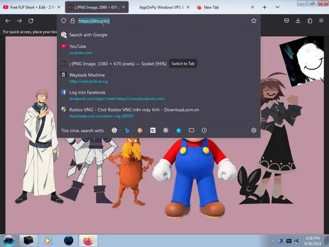Choose the Log into Facebook suggestion
The width and height of the screenshot is (329, 247).
(x=159, y=95)
